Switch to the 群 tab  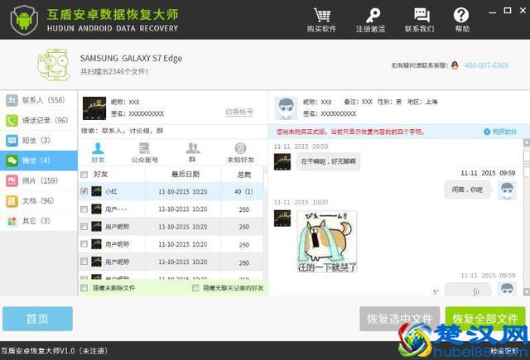pos(192,152)
